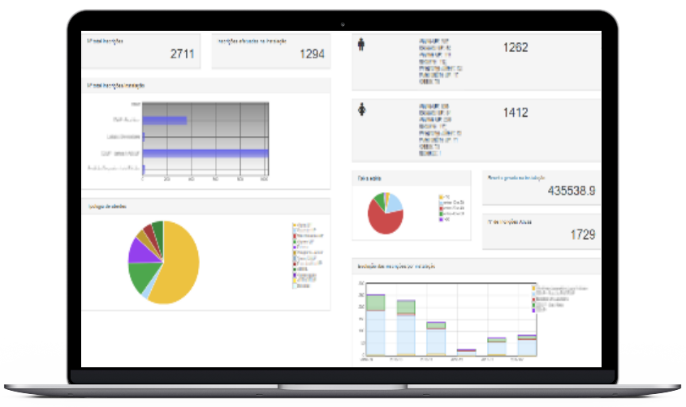Click the first tallest stacked column in bar chart
This screenshot has width=686, height=407.
[x=375, y=324]
